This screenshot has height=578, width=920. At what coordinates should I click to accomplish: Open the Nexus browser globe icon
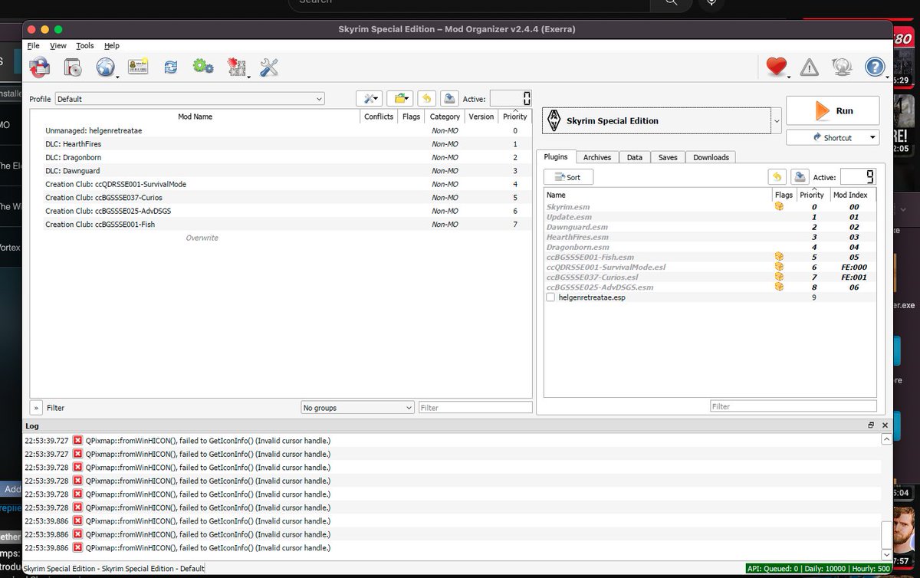click(x=106, y=67)
